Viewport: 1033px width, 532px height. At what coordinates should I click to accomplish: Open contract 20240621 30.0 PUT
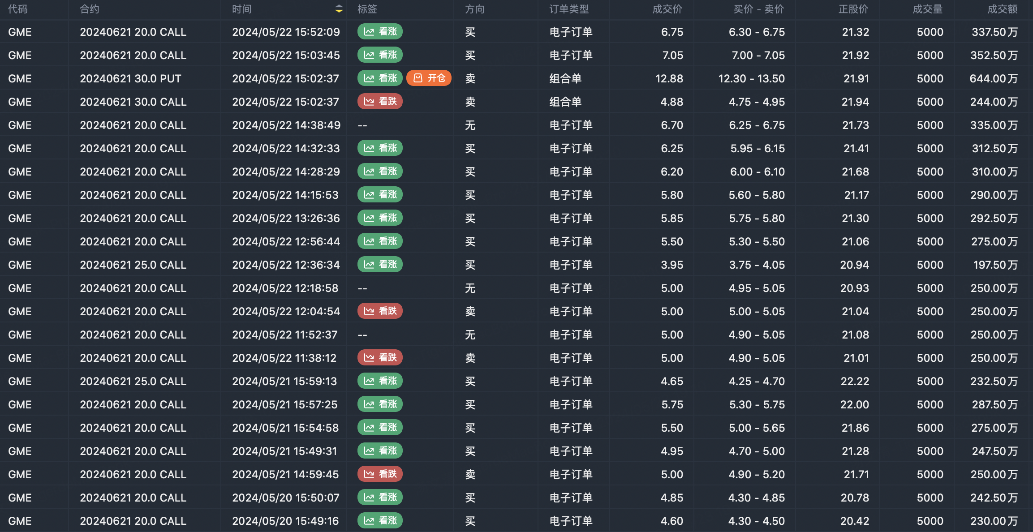pos(130,79)
